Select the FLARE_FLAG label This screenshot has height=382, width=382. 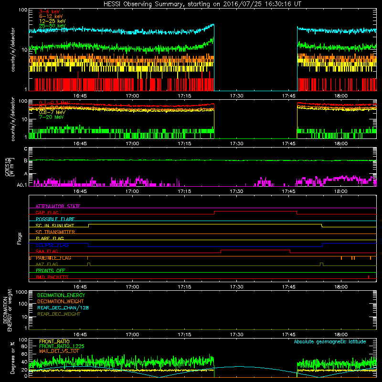pos(50,238)
